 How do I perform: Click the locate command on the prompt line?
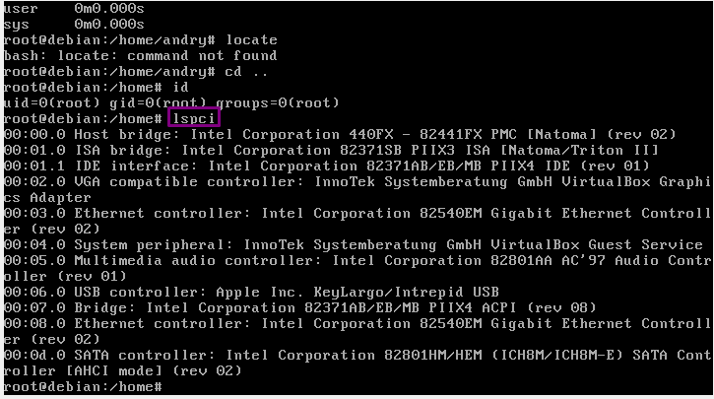251,39
